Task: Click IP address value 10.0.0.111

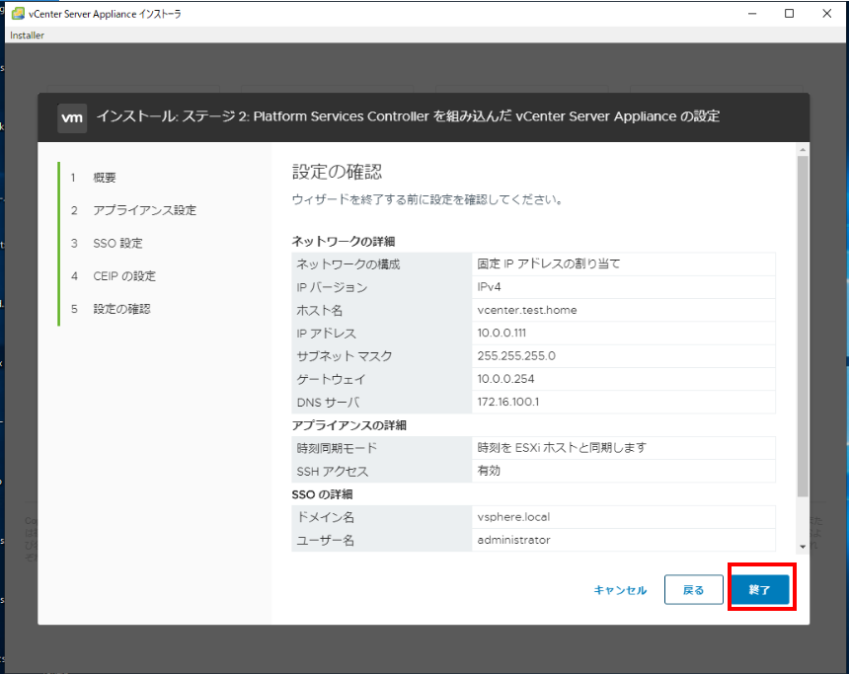Action: [502, 333]
